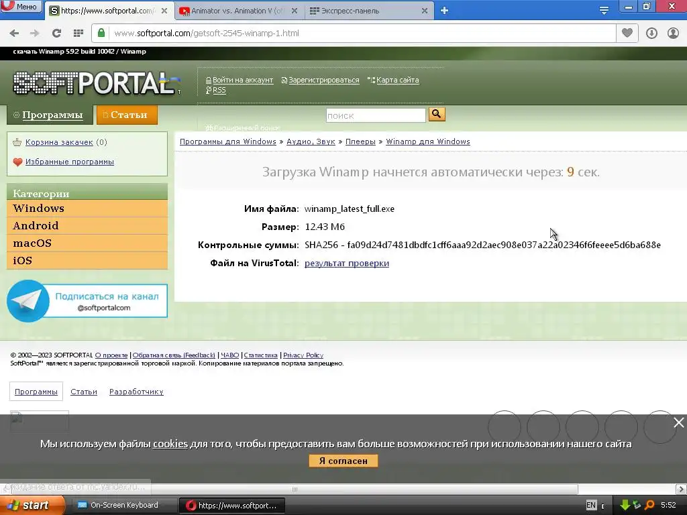Open the tab menu icon in title bar
The width and height of the screenshot is (687, 515).
click(x=604, y=11)
